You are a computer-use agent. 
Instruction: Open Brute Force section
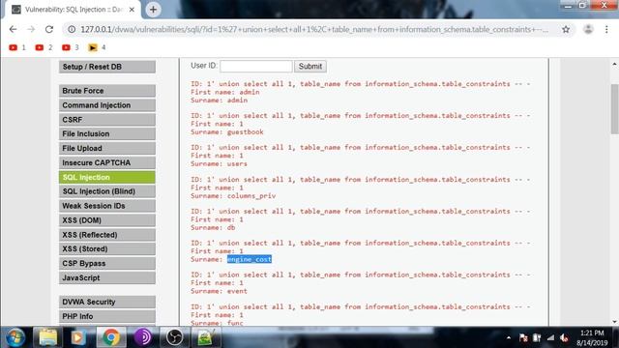(107, 91)
